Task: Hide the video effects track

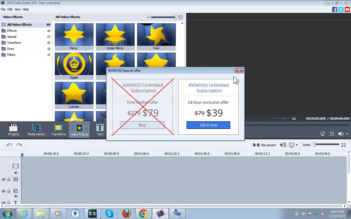Action: [4, 179]
